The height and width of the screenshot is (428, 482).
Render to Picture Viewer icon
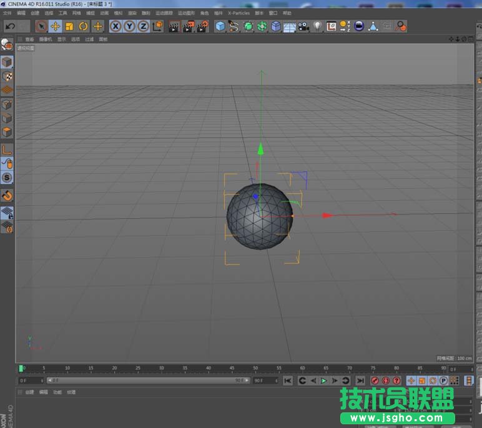pyautogui.click(x=189, y=26)
